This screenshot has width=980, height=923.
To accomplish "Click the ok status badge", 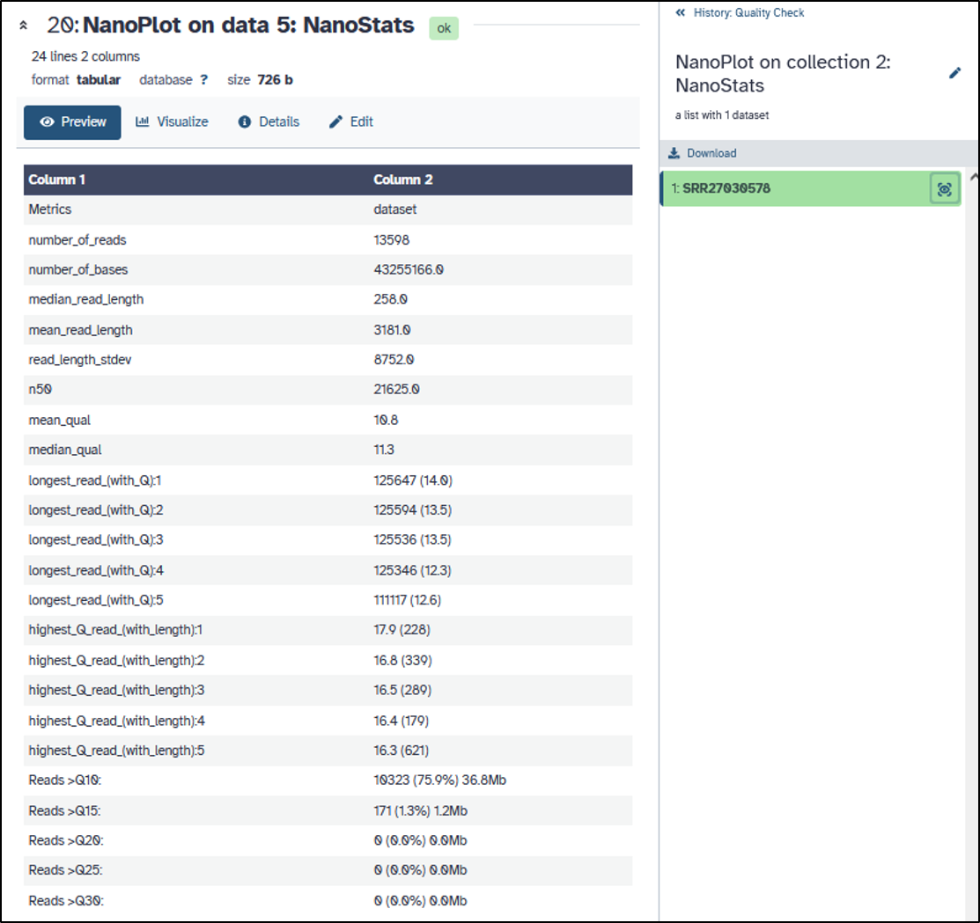I will point(444,28).
